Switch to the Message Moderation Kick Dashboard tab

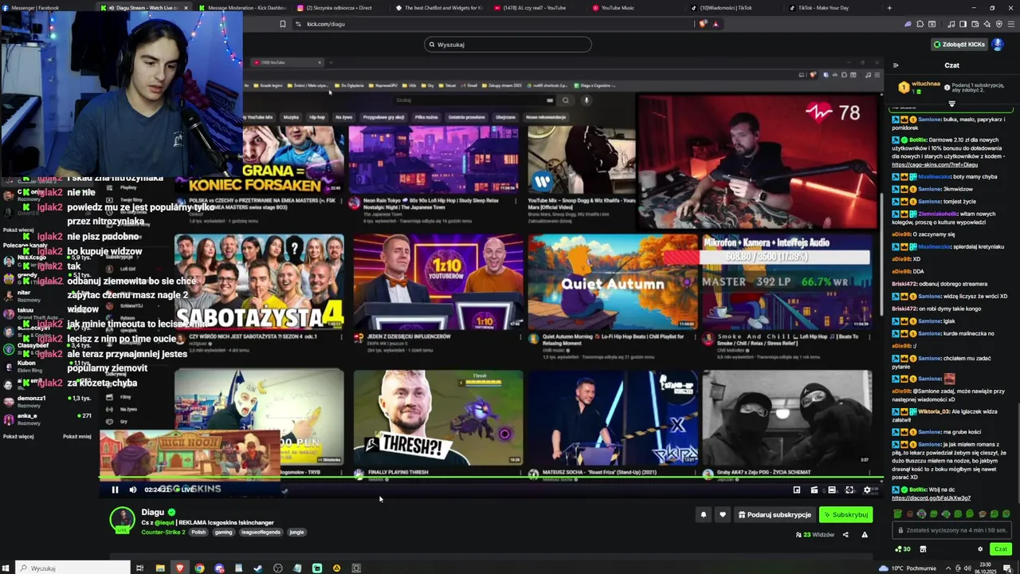tap(242, 8)
